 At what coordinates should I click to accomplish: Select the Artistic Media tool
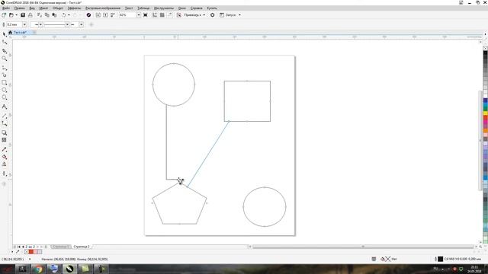tap(5, 75)
